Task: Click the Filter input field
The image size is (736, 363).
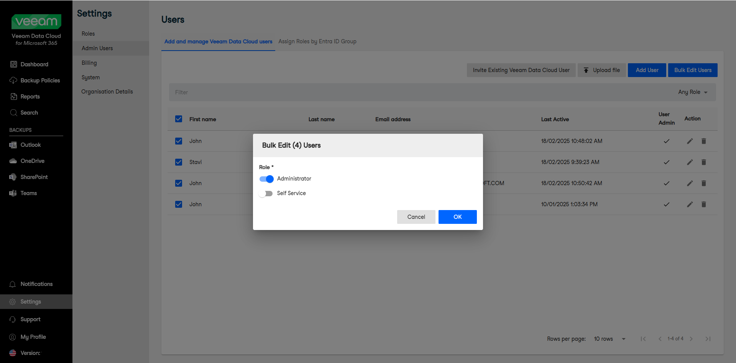Action: [422, 92]
